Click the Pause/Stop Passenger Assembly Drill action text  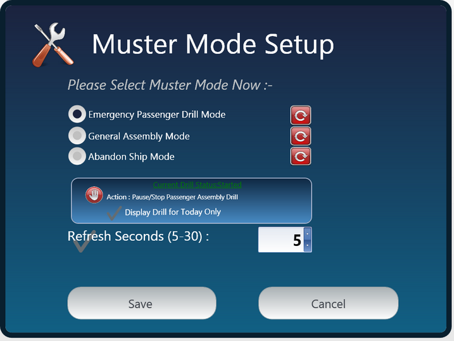click(x=185, y=197)
